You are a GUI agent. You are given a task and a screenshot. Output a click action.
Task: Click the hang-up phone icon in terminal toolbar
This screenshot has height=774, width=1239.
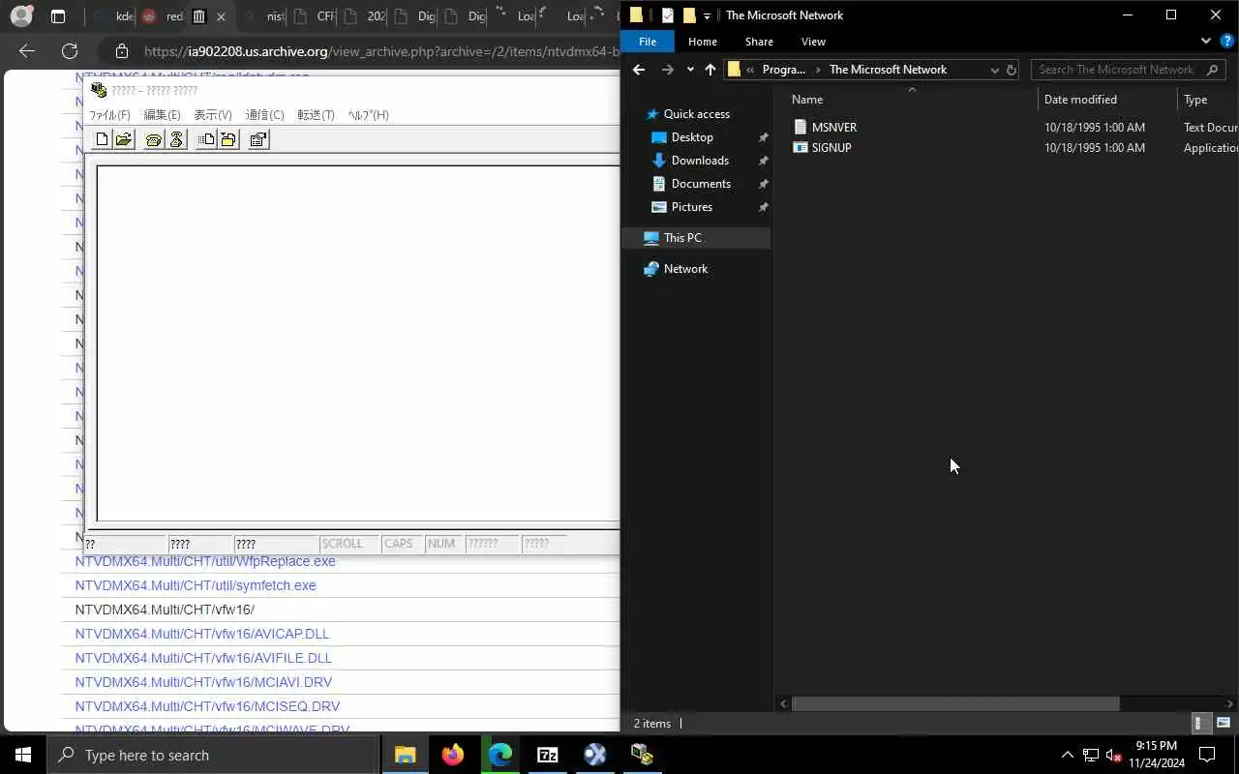(x=176, y=139)
